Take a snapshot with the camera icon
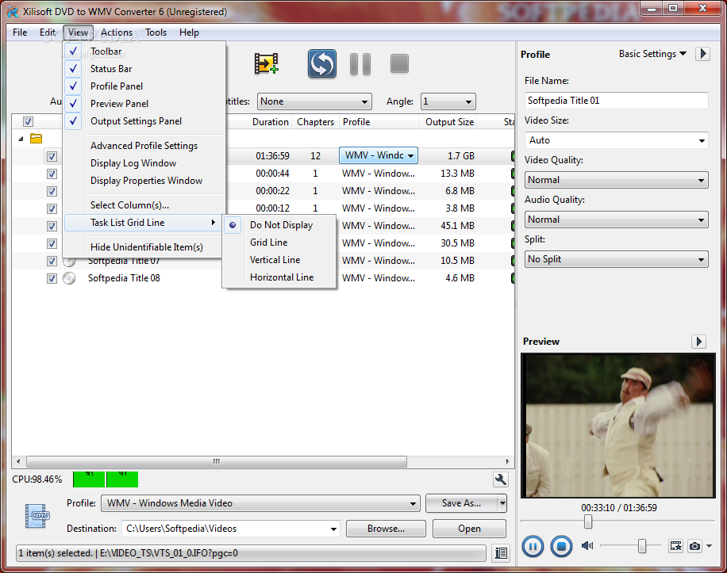Image resolution: width=727 pixels, height=573 pixels. click(x=694, y=546)
